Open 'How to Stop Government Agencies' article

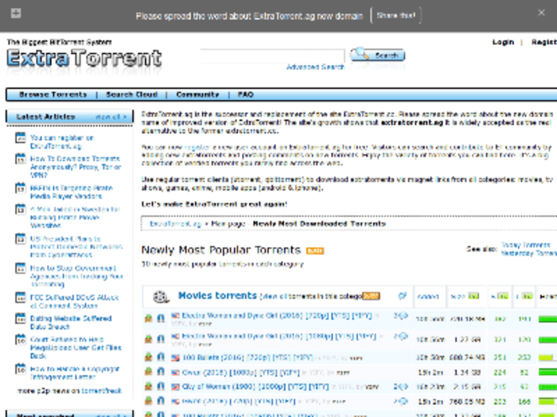click(76, 276)
